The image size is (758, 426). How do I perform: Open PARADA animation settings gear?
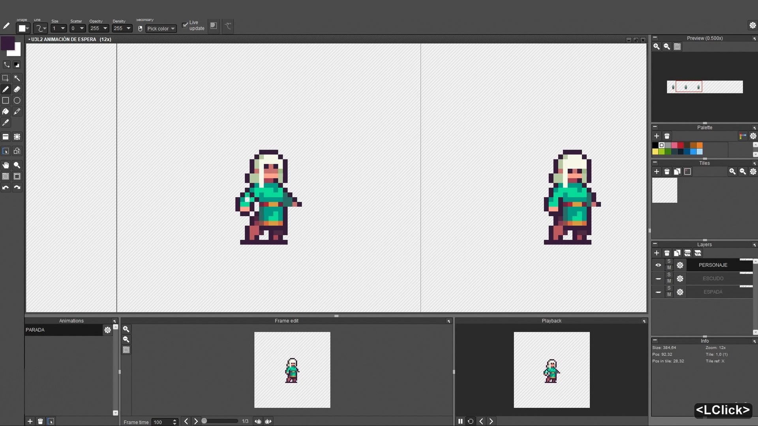pyautogui.click(x=107, y=330)
